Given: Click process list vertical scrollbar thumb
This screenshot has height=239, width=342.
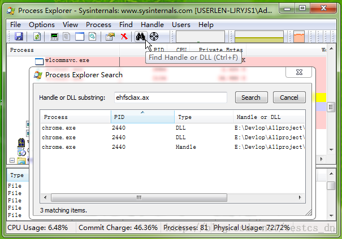Looking at the screenshot, I should click(331, 107).
